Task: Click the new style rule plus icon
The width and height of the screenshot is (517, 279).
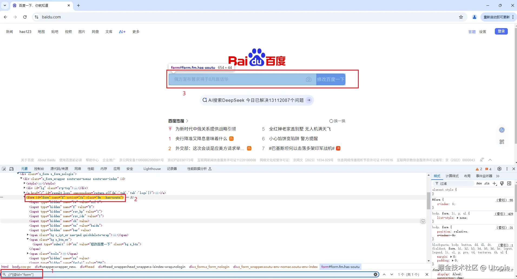Action: 495,183
